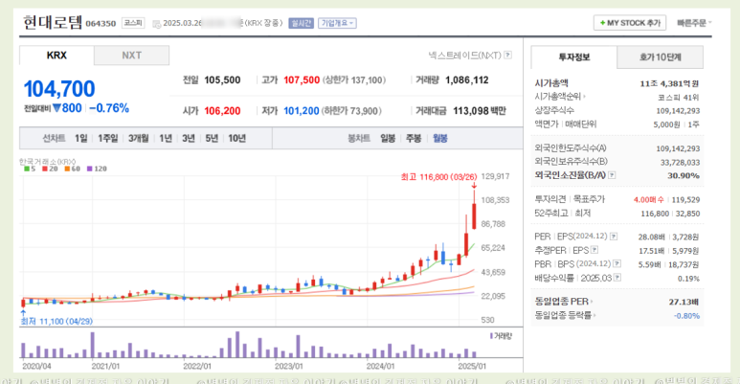This screenshot has height=384, width=740.
Task: Click the 코스피 market badge
Action: 133,23
